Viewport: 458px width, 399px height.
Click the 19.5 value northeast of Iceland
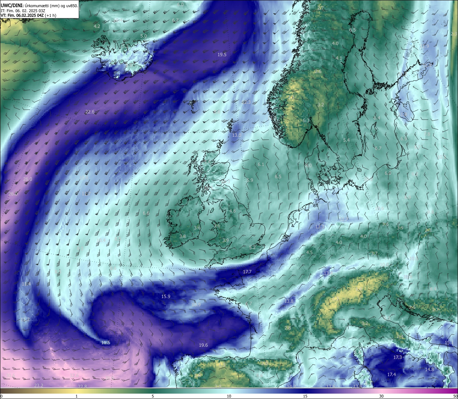click(x=222, y=54)
